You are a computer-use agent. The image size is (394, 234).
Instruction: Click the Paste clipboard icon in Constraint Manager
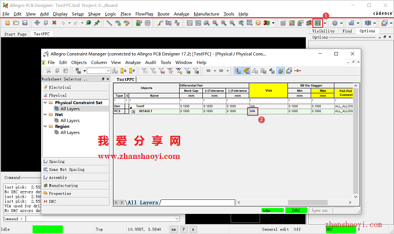coord(65,71)
